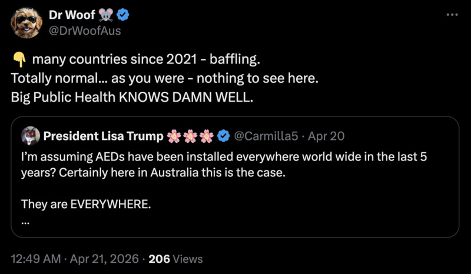Open President Lisa Trump's small avatar
The width and height of the screenshot is (471, 274).
point(31,136)
